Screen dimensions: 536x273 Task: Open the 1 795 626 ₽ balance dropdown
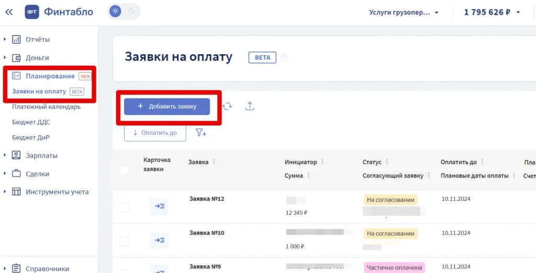click(492, 13)
